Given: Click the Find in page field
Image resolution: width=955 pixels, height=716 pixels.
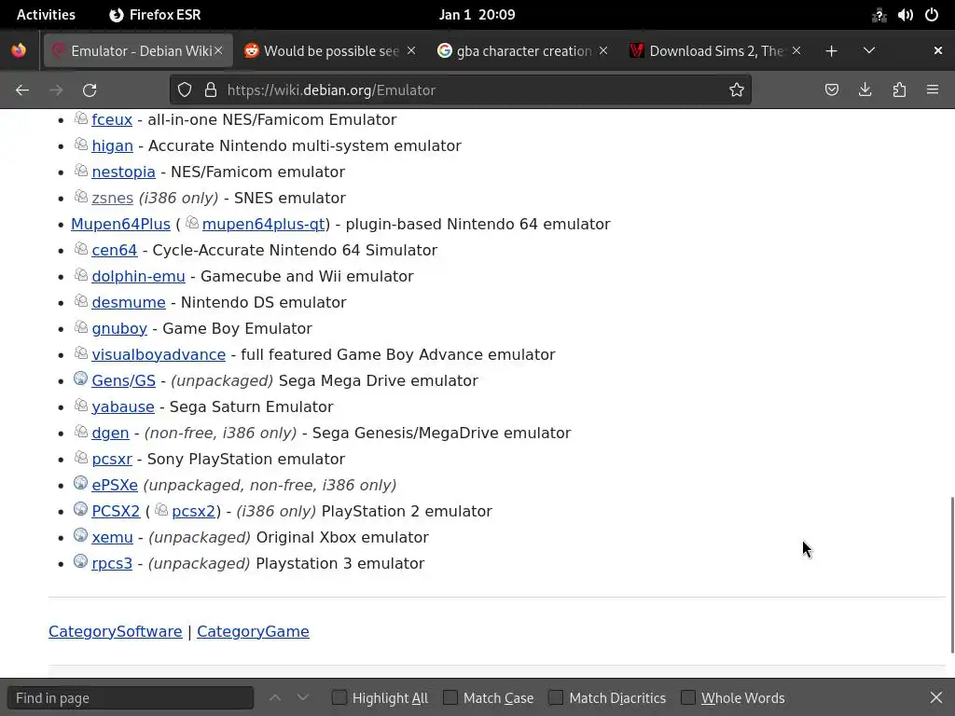Looking at the screenshot, I should pos(131,697).
